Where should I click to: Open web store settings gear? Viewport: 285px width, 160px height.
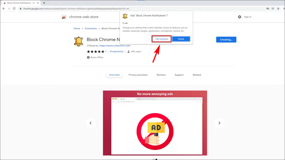pos(240,17)
